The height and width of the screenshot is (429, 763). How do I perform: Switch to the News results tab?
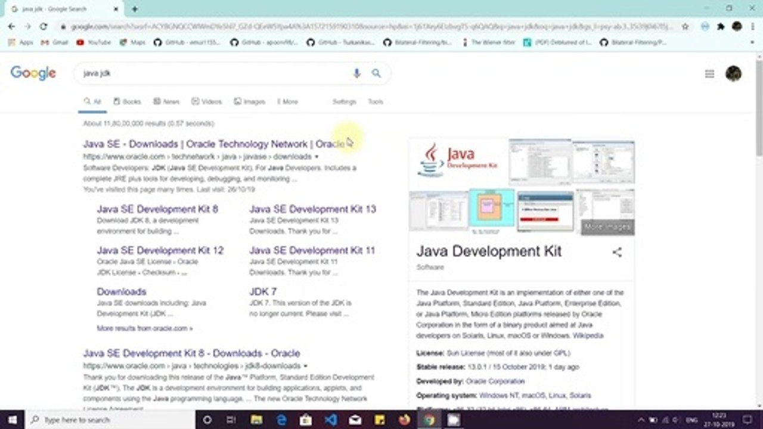click(166, 102)
